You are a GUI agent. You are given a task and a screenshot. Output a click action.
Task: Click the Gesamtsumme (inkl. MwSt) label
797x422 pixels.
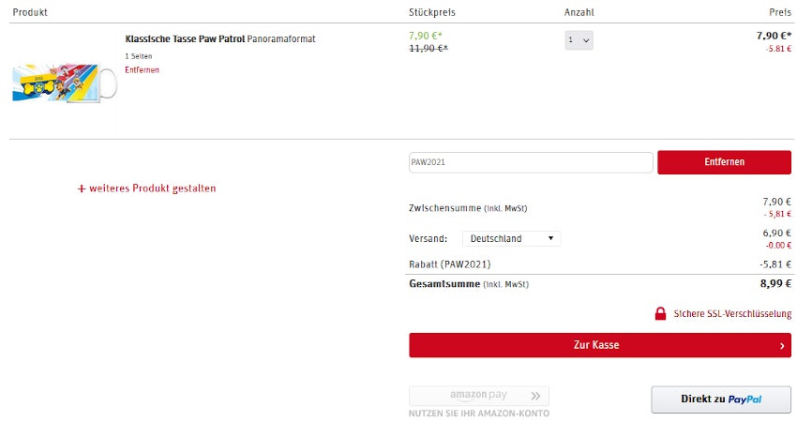pos(469,284)
